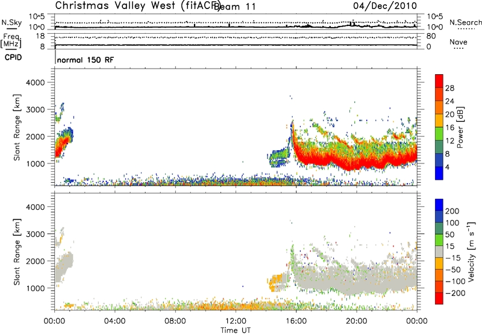This screenshot has height=334, width=482.
Task: Select the "3000" tick of the velocity panel's range axis
Action: point(36,234)
